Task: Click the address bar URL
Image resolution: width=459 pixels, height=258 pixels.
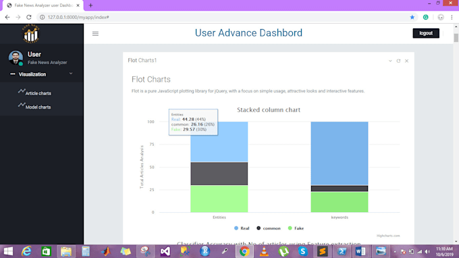Action: point(78,18)
